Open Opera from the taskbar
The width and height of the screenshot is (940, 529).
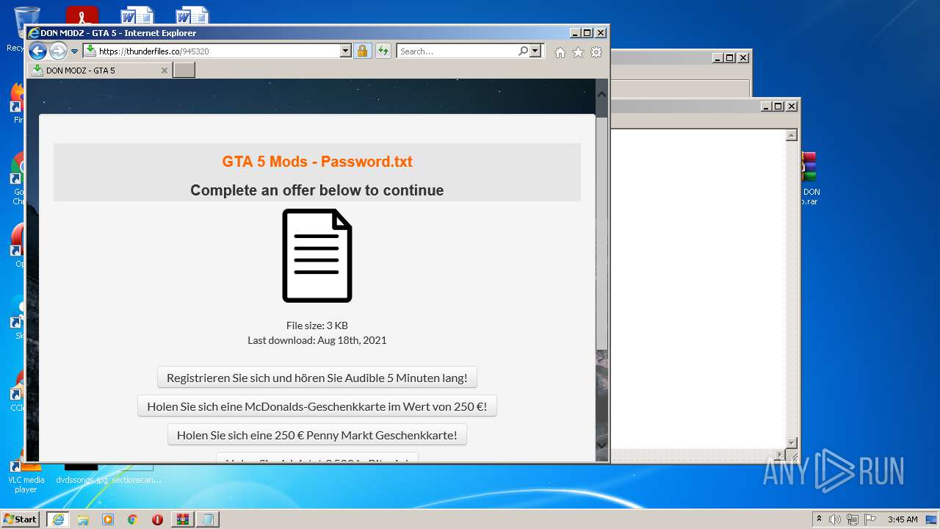pyautogui.click(x=157, y=519)
